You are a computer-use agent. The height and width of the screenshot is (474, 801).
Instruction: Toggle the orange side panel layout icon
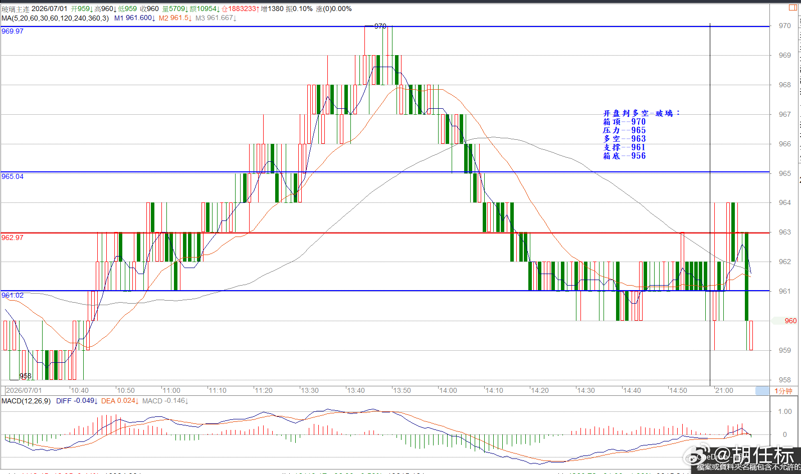coord(792,7)
